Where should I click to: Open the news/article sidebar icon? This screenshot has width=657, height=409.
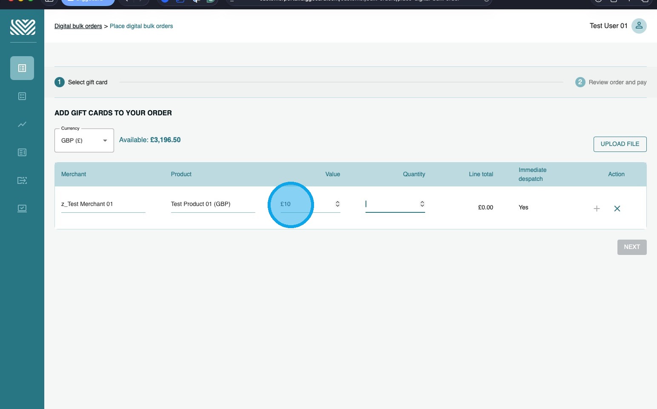point(22,152)
